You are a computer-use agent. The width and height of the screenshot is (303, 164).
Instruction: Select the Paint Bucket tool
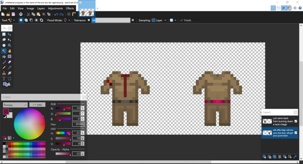coord(4,56)
